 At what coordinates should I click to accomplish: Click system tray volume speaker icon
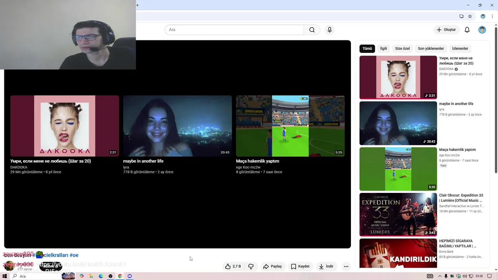pos(465,276)
